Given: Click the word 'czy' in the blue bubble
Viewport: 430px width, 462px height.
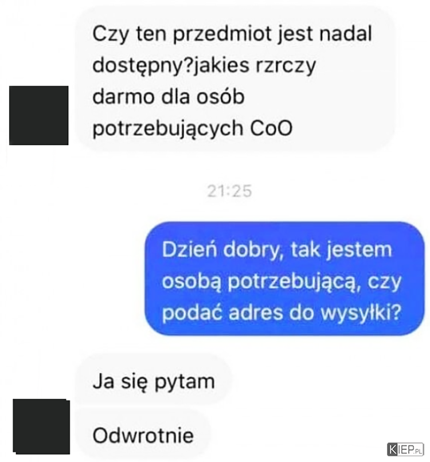Looking at the screenshot, I should click(x=385, y=283).
